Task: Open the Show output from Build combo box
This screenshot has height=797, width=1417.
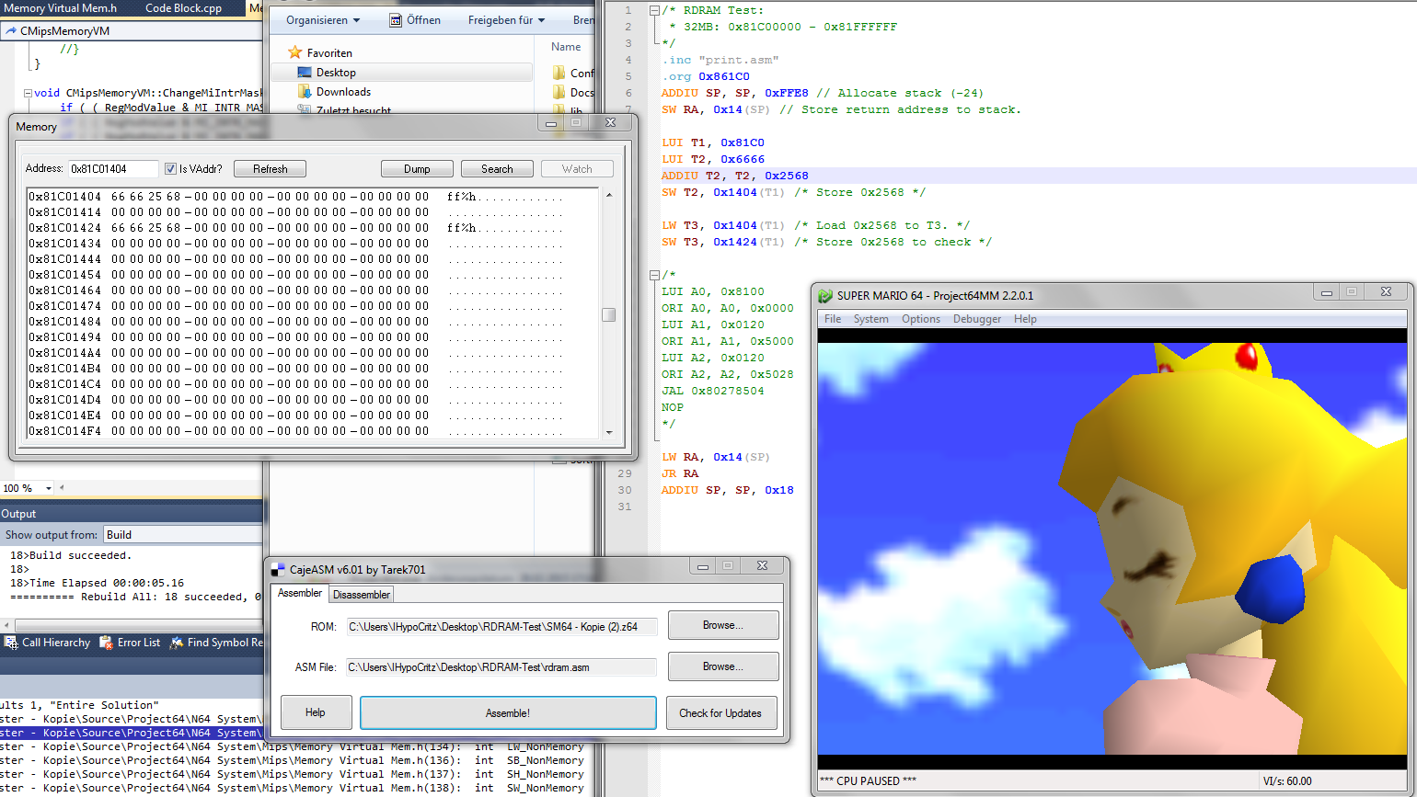Action: [182, 534]
